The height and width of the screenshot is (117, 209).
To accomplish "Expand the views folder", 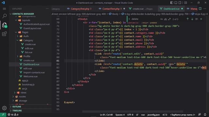I will point(23,93).
